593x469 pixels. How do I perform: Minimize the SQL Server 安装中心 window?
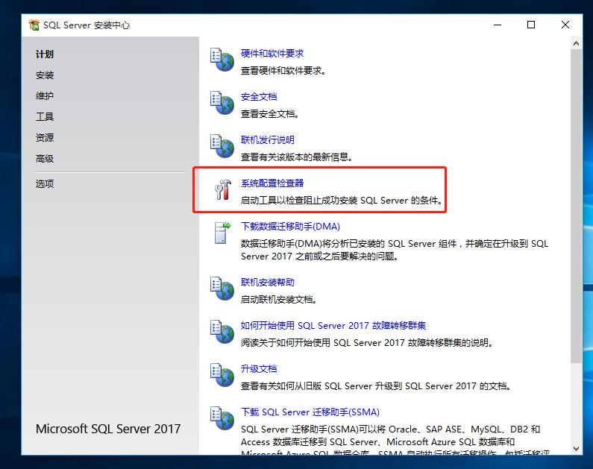tap(498, 25)
